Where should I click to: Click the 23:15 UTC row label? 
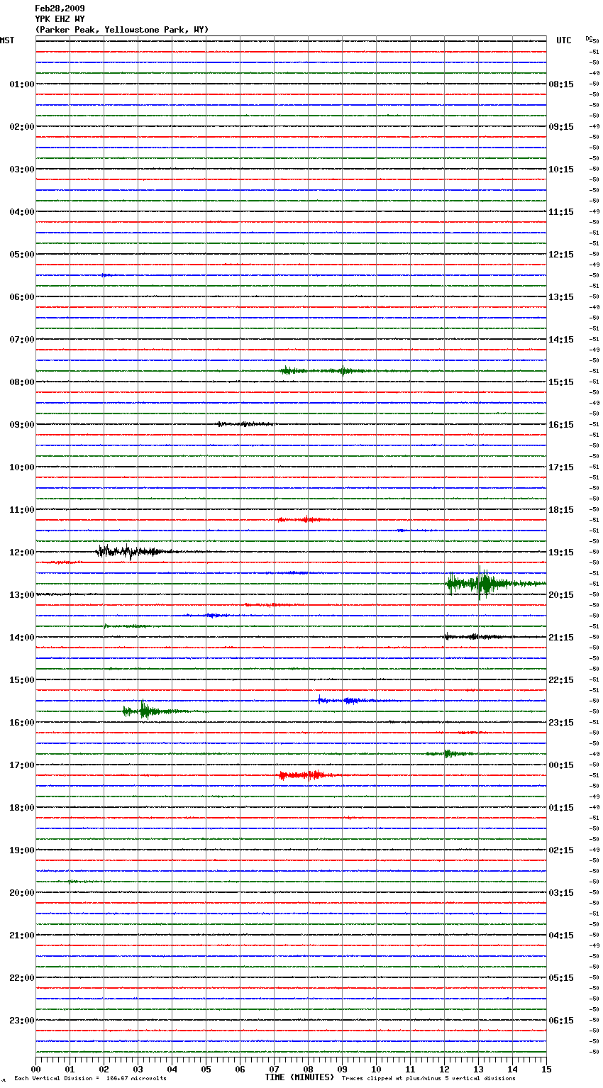pyautogui.click(x=561, y=723)
